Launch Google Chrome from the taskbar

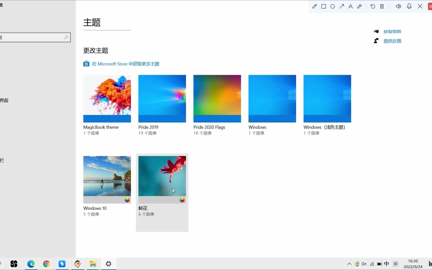(46, 264)
